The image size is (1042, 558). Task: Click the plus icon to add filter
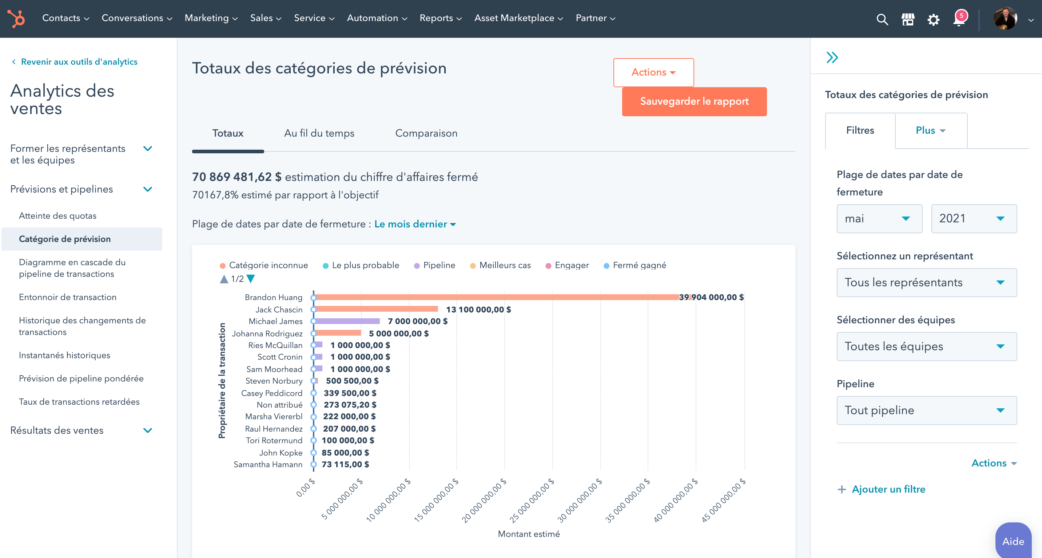pyautogui.click(x=842, y=489)
